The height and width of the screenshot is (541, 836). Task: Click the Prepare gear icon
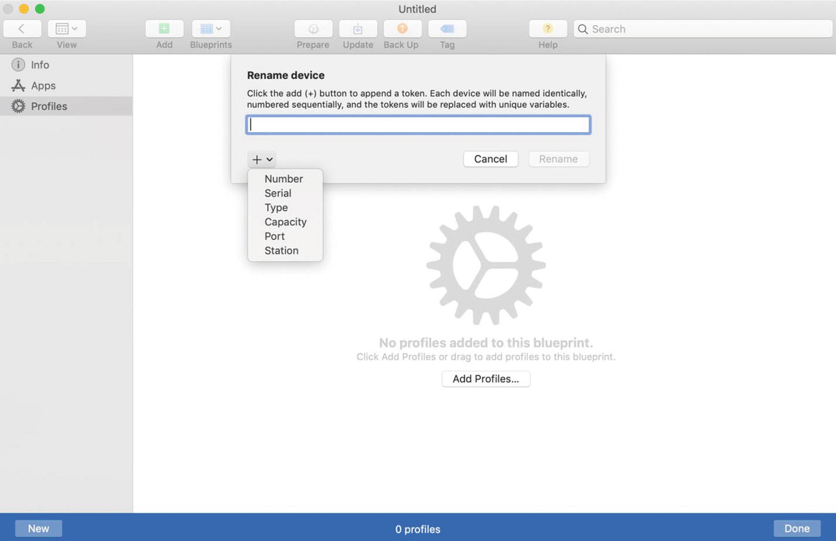pyautogui.click(x=313, y=29)
